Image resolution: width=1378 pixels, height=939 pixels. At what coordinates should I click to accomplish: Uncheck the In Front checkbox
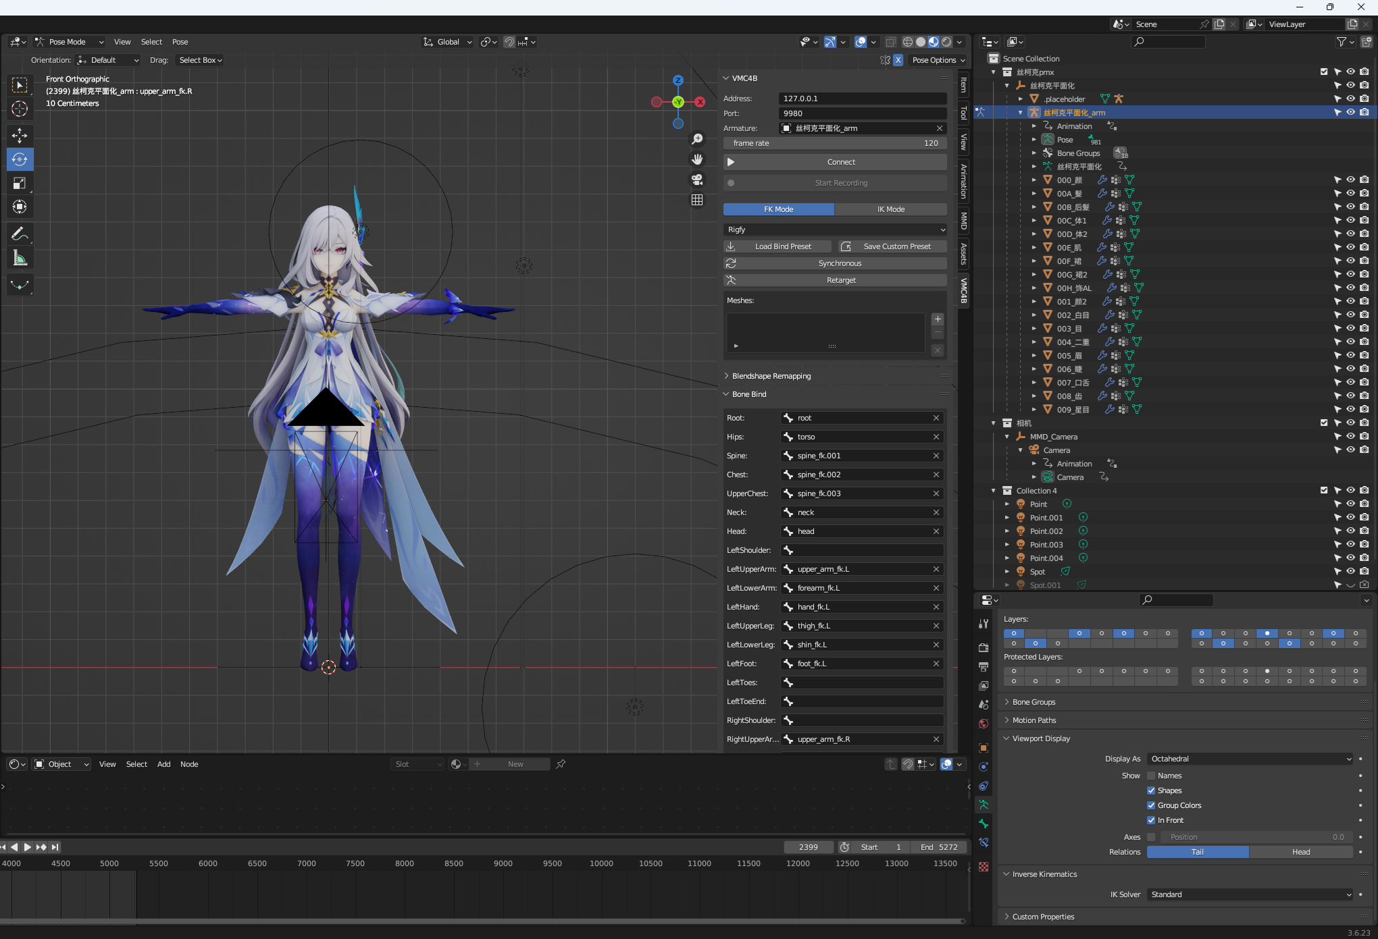point(1151,820)
